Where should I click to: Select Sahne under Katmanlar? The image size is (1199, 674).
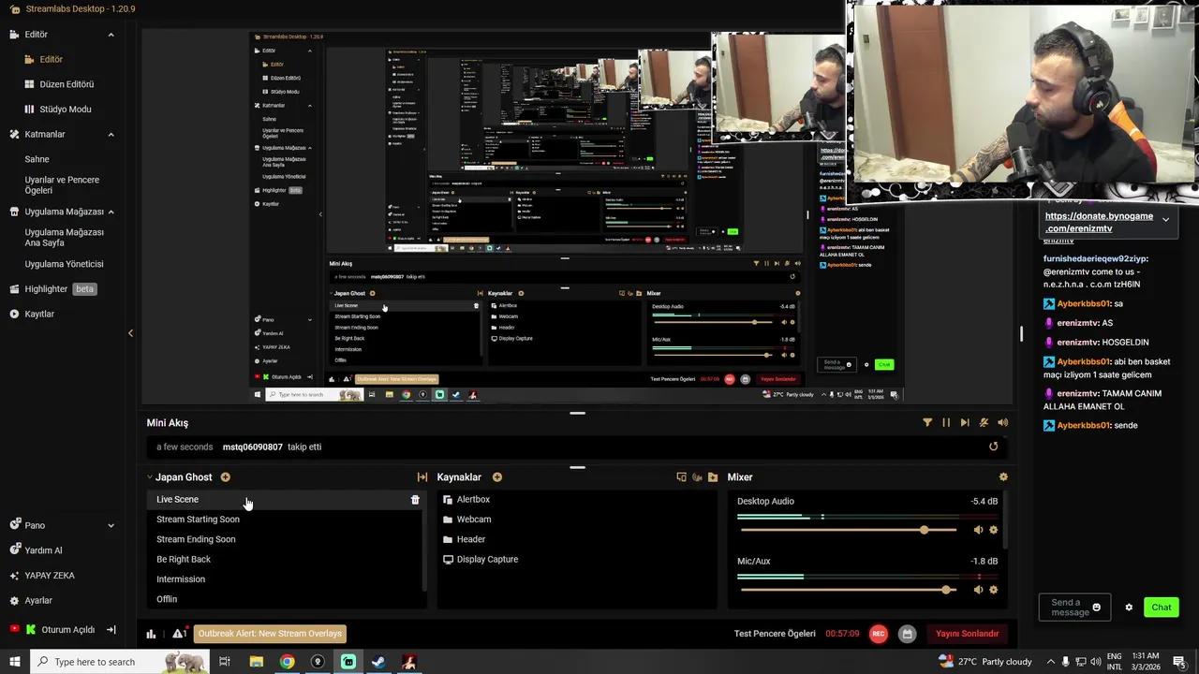tap(37, 159)
